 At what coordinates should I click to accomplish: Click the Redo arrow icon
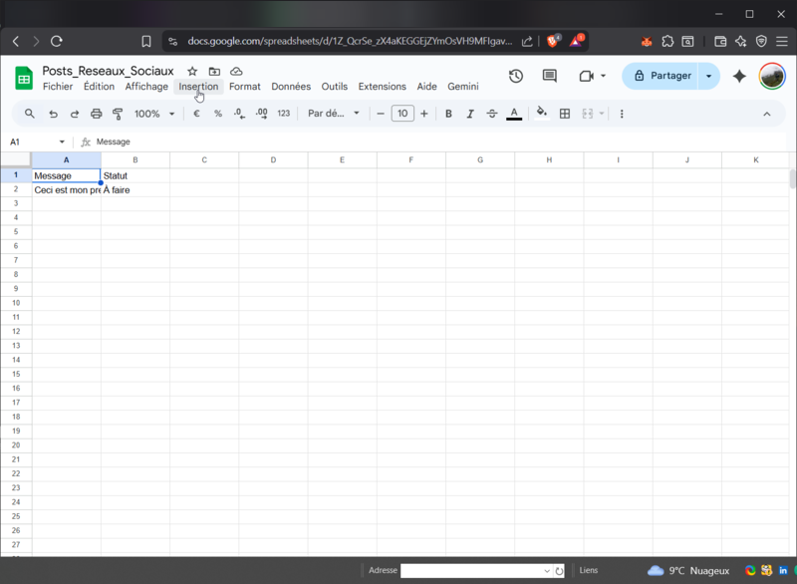[74, 114]
